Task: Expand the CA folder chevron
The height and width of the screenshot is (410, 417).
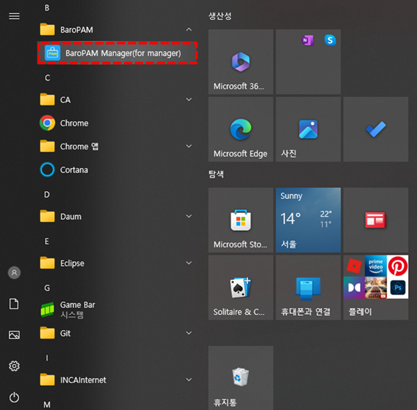Action: click(x=189, y=100)
